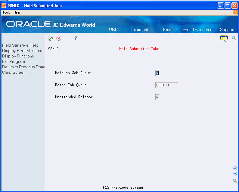Click the magnifier icon in top toolbar
This screenshot has width=239, height=192.
234,39
